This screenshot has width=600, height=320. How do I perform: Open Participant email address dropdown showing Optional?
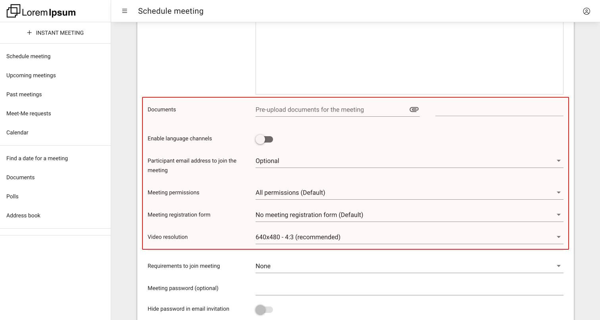(410, 161)
